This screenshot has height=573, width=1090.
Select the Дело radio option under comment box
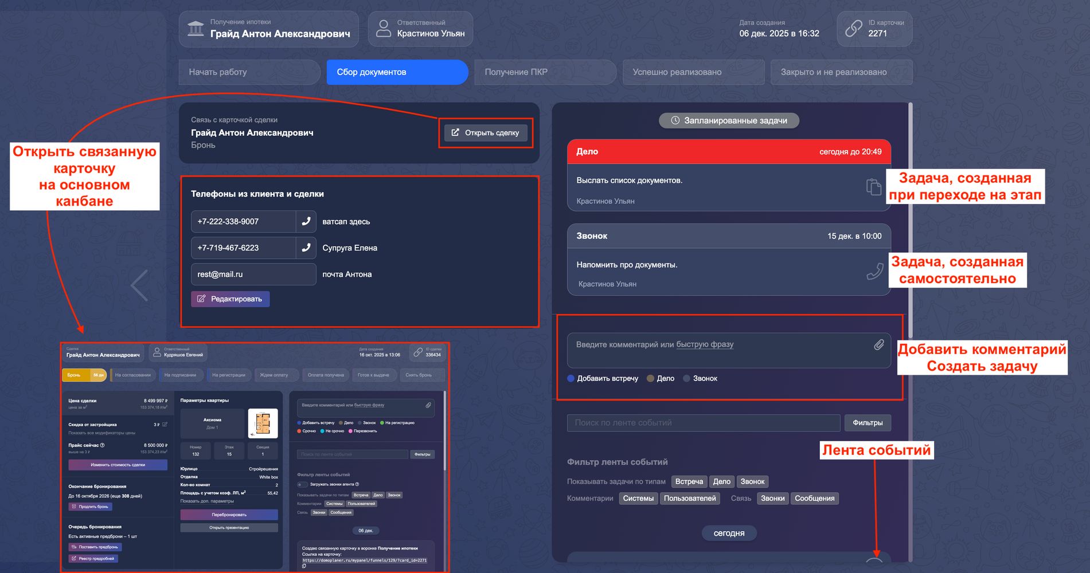click(x=661, y=378)
